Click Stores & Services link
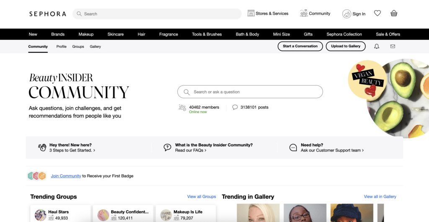This screenshot has height=222, width=429. click(x=272, y=13)
